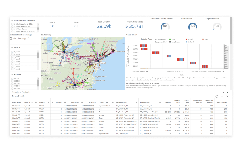Click the Asset ID search icon
This screenshot has width=241, height=152.
click(12, 48)
